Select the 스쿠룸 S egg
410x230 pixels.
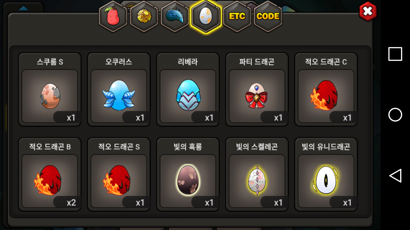(x=50, y=89)
